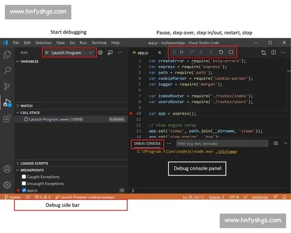Open the Run menu
The image size is (291, 233).
83,43
